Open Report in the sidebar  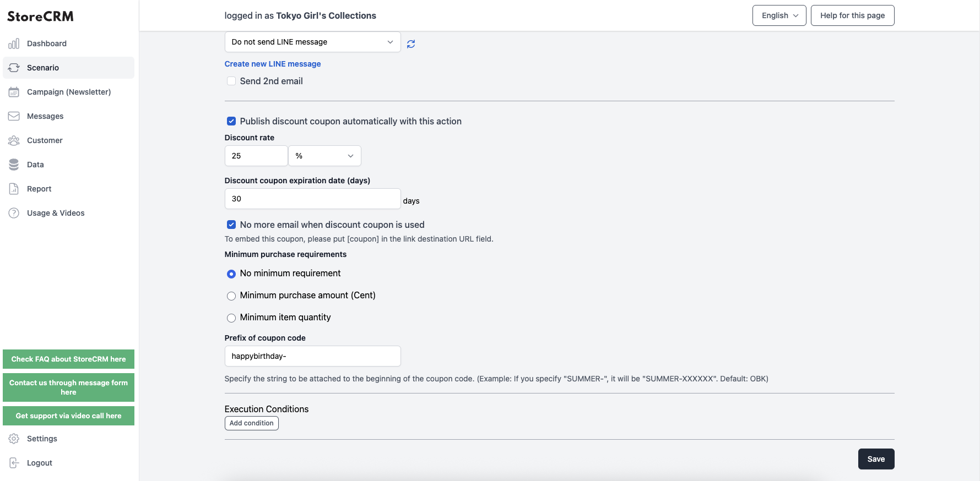click(x=68, y=189)
